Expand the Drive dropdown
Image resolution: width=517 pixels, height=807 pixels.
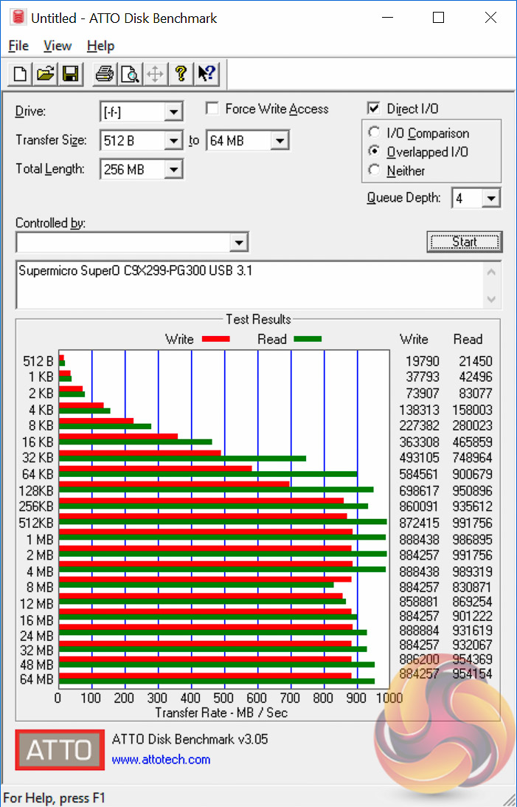click(174, 111)
